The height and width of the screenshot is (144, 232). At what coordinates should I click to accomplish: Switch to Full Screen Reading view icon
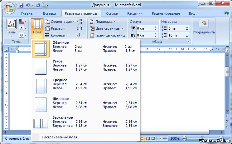click(x=148, y=138)
